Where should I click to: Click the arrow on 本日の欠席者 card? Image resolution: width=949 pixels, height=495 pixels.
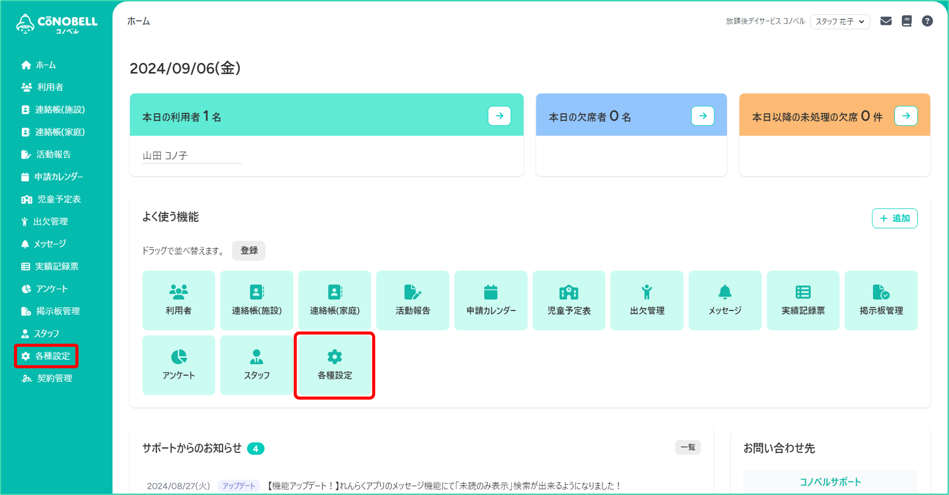[x=703, y=116]
